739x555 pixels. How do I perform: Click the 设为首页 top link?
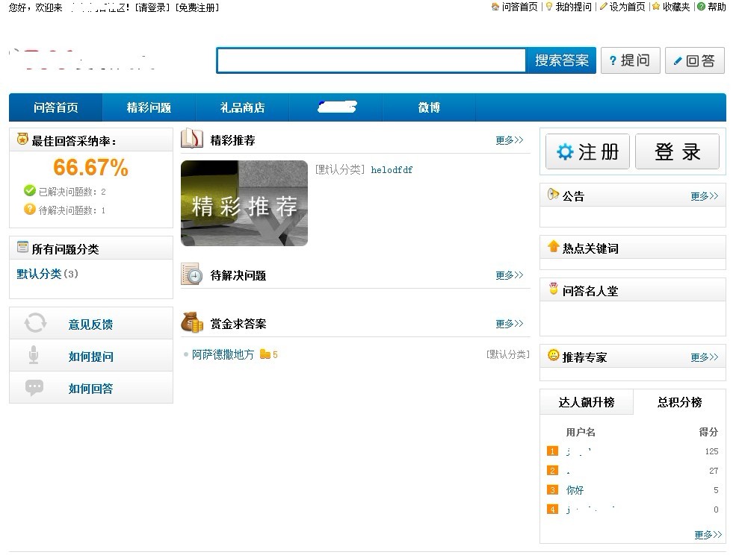tap(628, 7)
